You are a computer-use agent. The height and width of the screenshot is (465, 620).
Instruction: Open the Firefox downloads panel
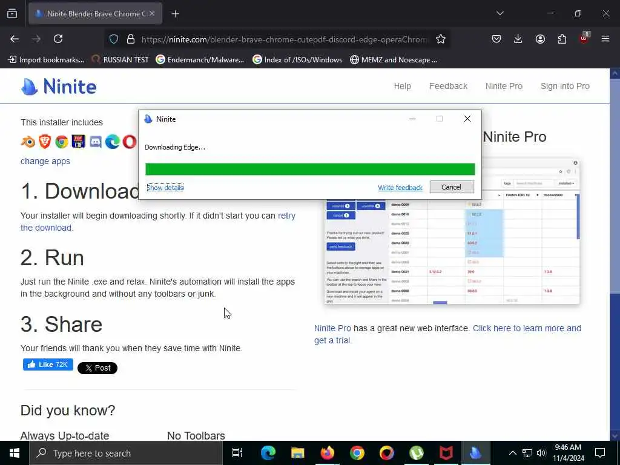click(x=518, y=39)
